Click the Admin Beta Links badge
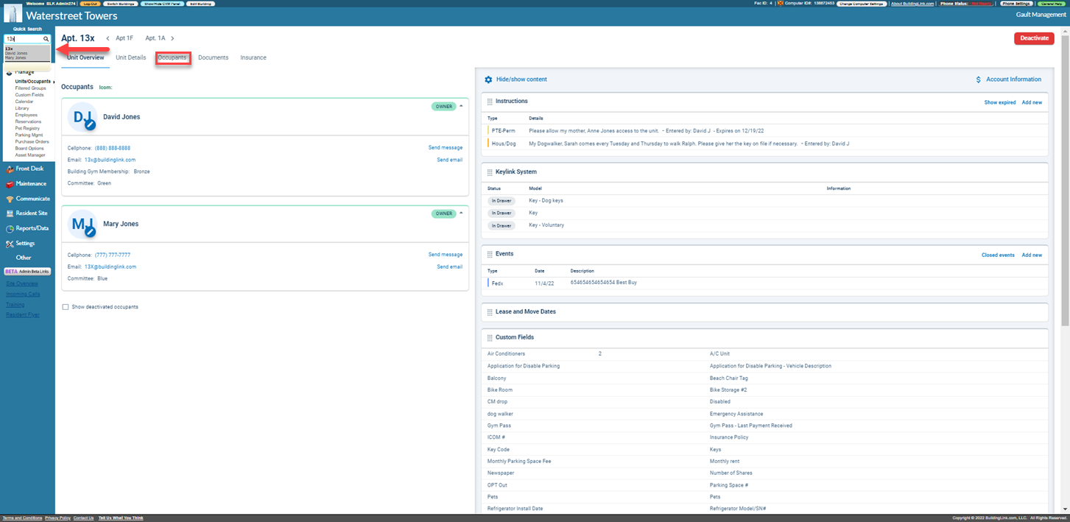This screenshot has height=522, width=1070. click(x=28, y=272)
